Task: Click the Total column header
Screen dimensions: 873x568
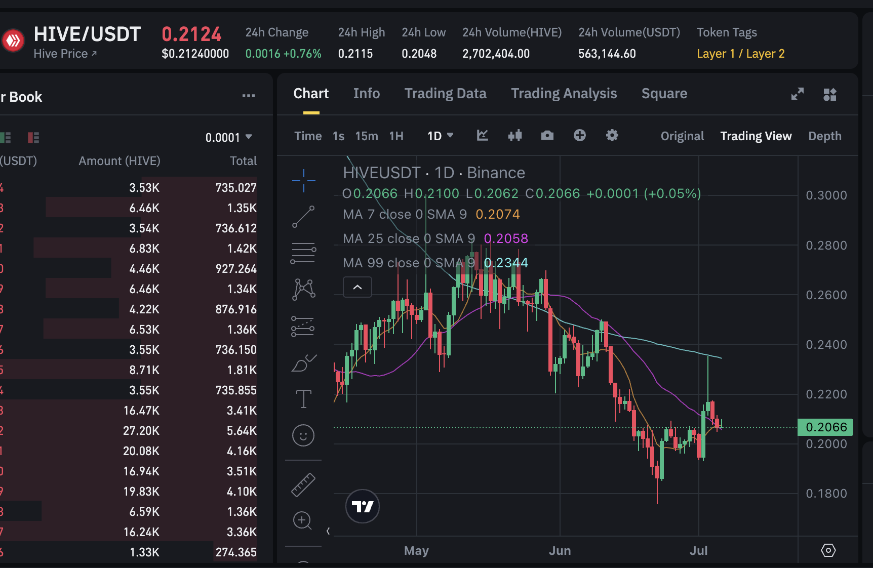Action: click(243, 161)
